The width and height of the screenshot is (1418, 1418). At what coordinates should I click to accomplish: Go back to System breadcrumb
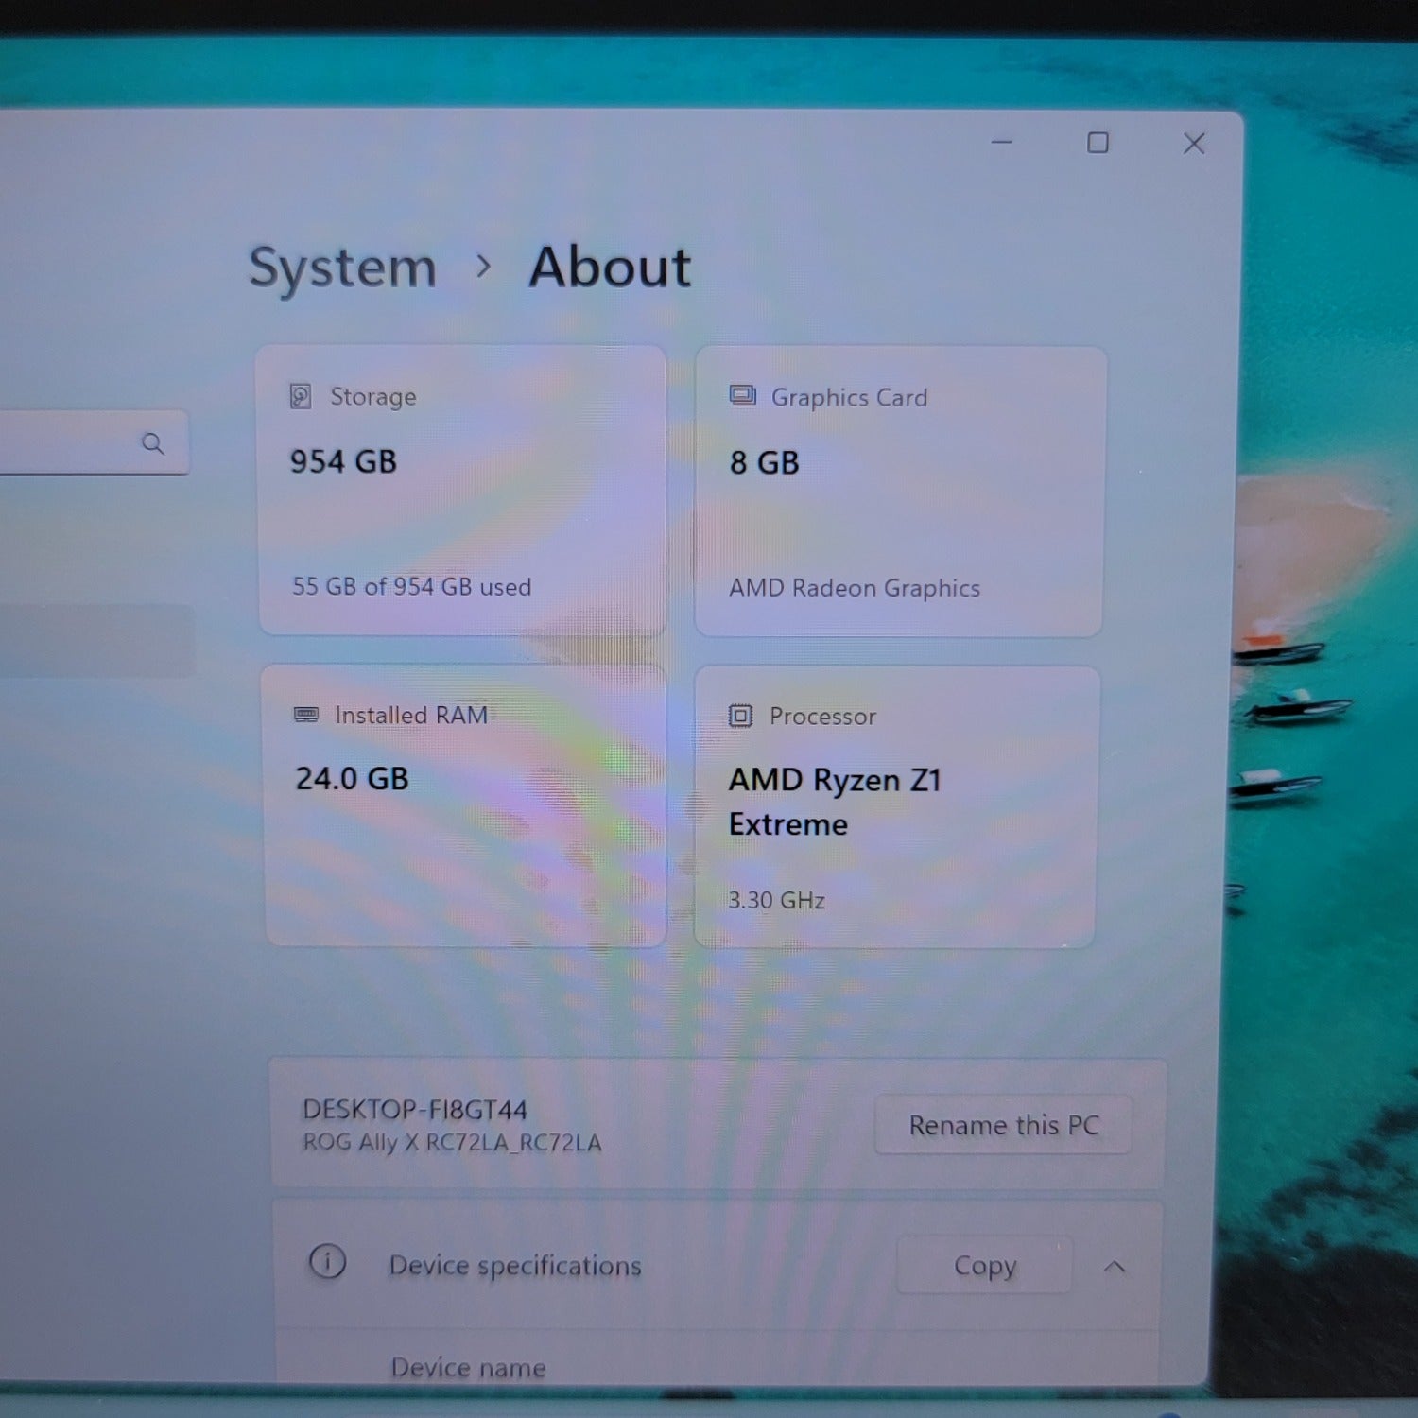[342, 268]
